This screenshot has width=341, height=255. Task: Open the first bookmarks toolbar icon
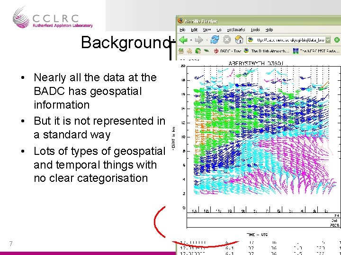[181, 51]
